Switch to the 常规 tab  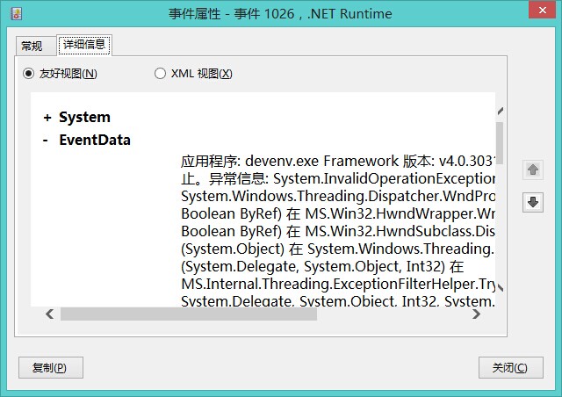(x=32, y=47)
